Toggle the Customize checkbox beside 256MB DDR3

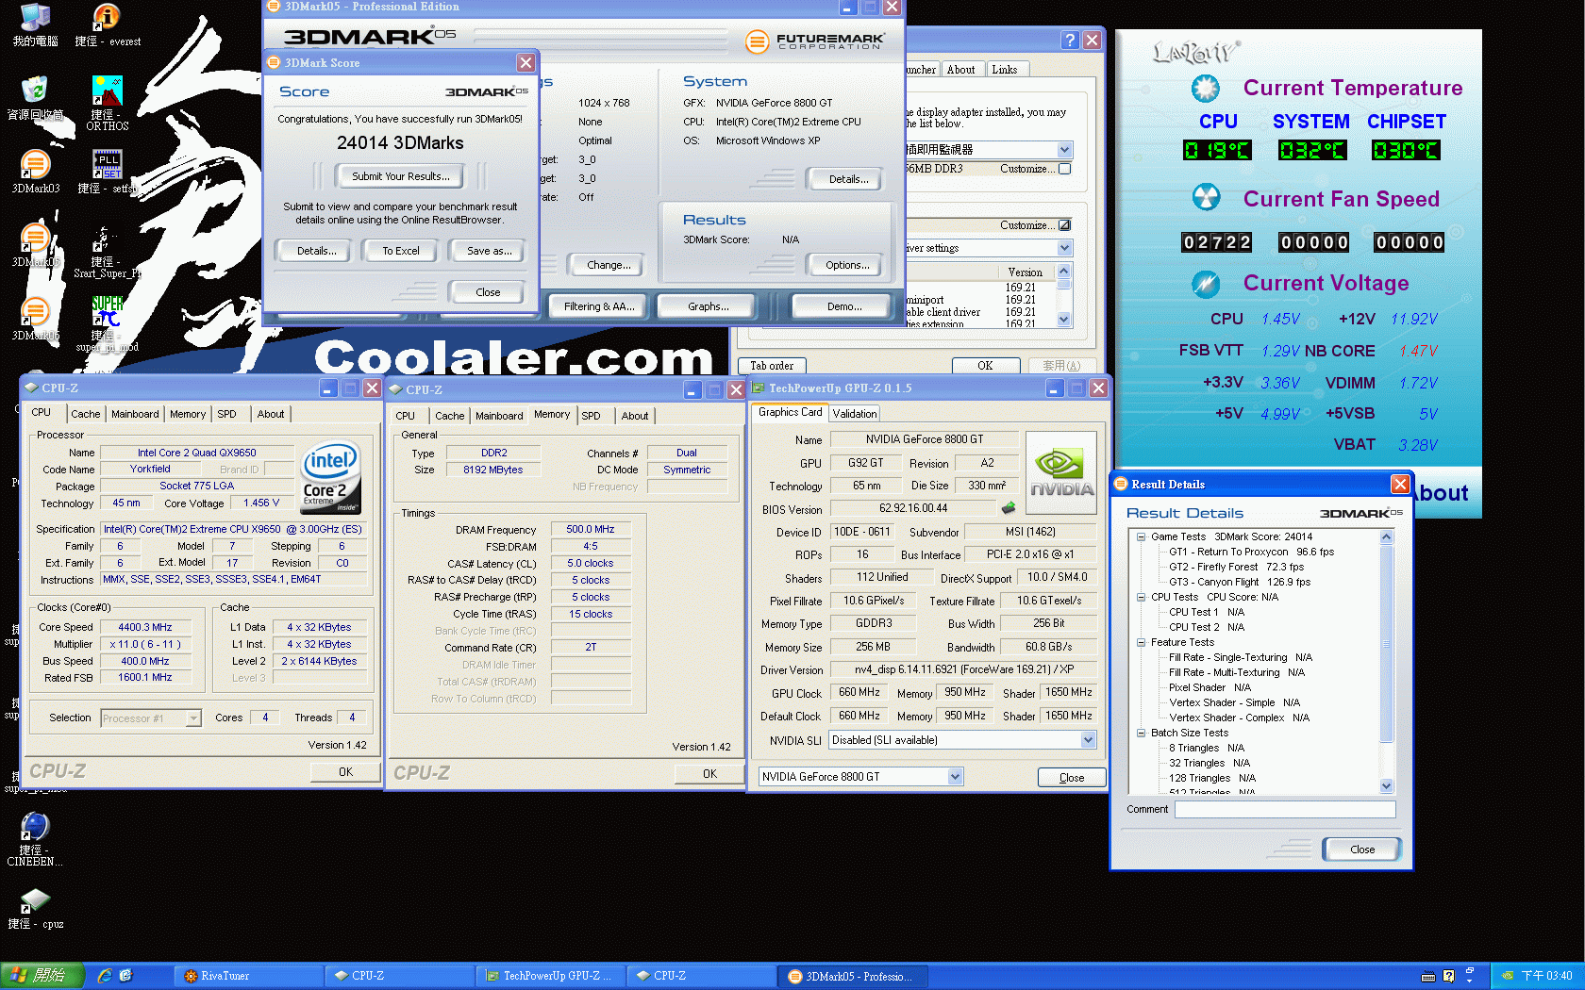point(1064,169)
